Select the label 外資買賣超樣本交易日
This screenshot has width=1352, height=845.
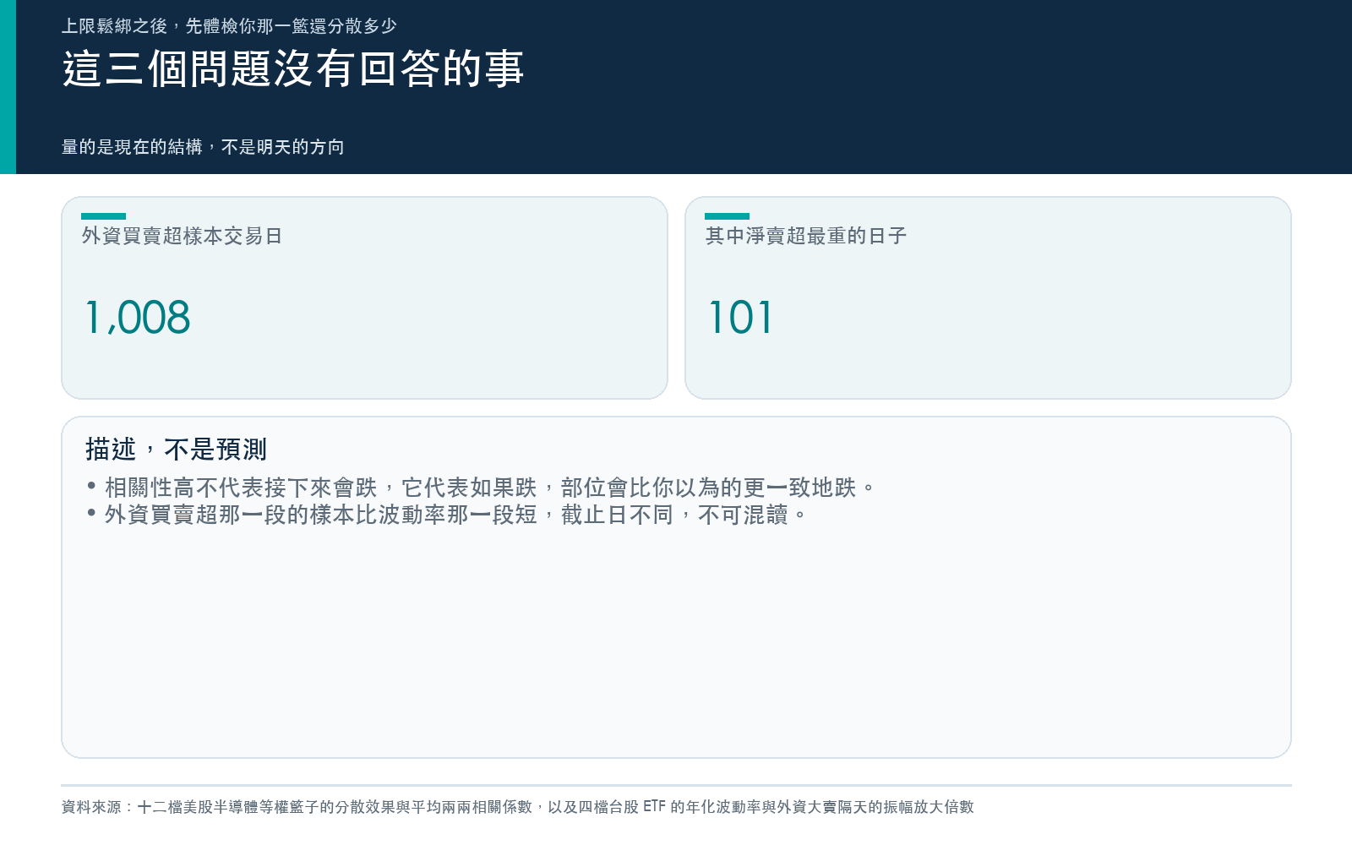[182, 236]
